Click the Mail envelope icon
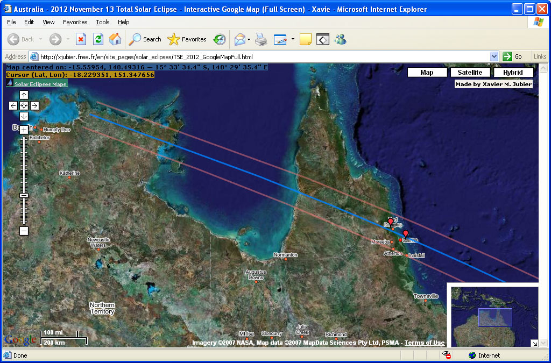 (x=239, y=39)
